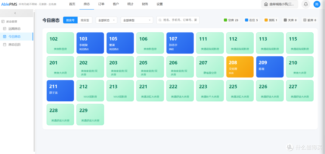This screenshot has height=154, width=325.
Task: Open room 206 card
Action: [x=180, y=67]
